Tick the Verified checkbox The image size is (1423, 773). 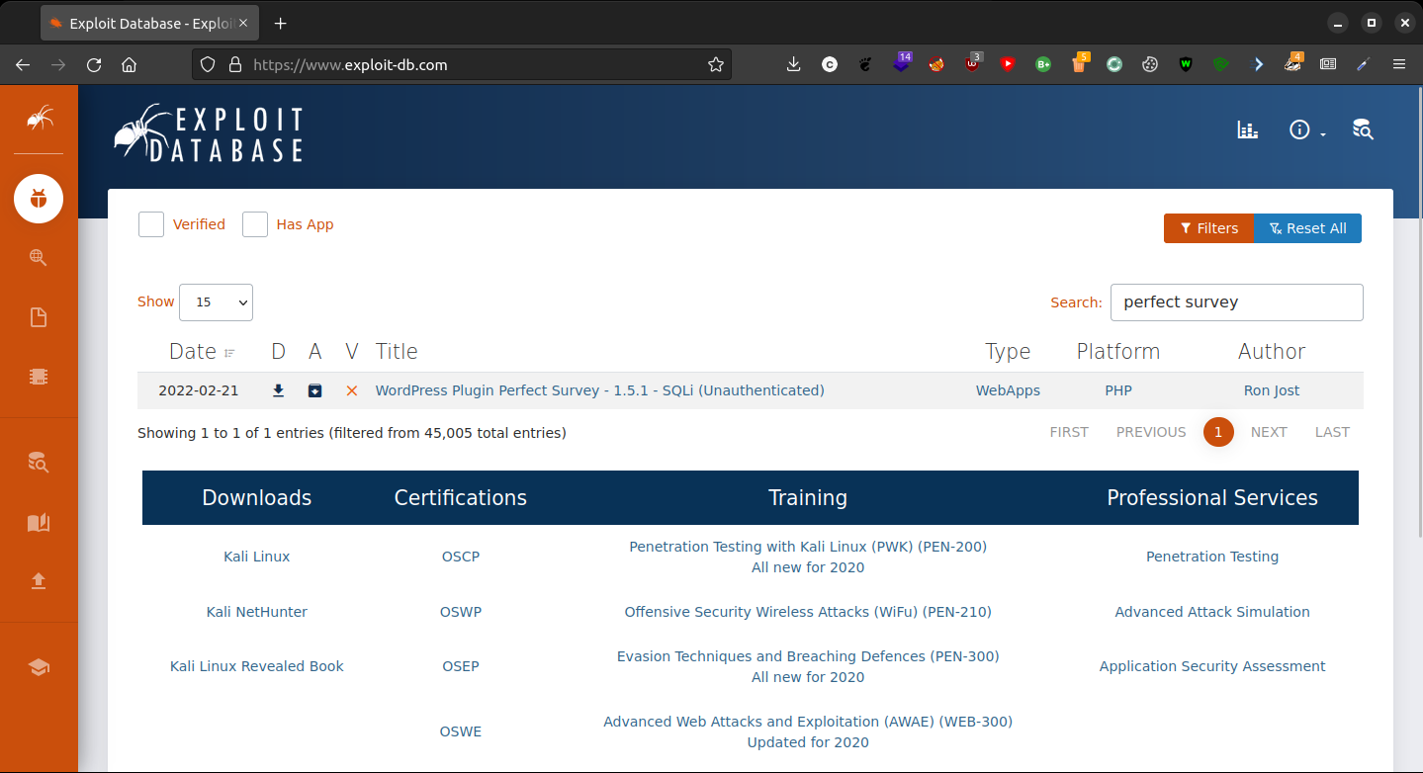(151, 224)
